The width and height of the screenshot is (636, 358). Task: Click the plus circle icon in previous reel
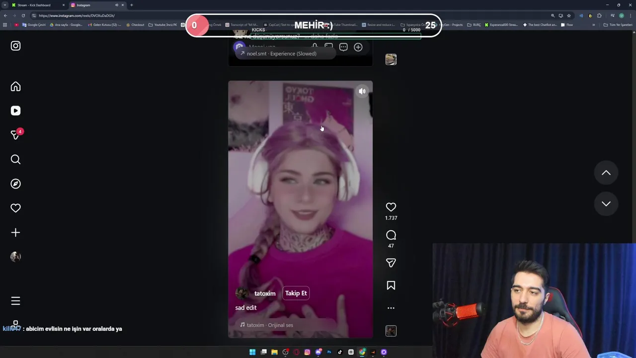(x=358, y=47)
